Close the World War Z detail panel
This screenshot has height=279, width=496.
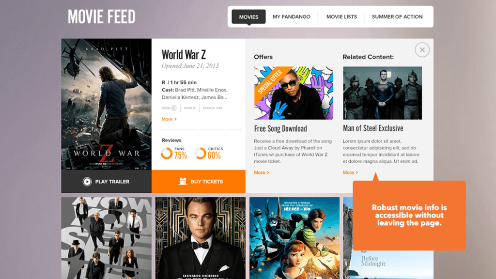click(422, 50)
